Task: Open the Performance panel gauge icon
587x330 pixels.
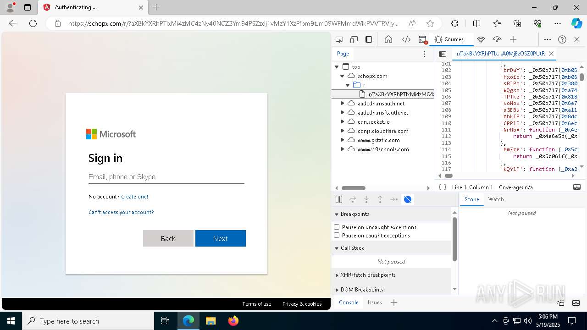Action: coord(497,39)
